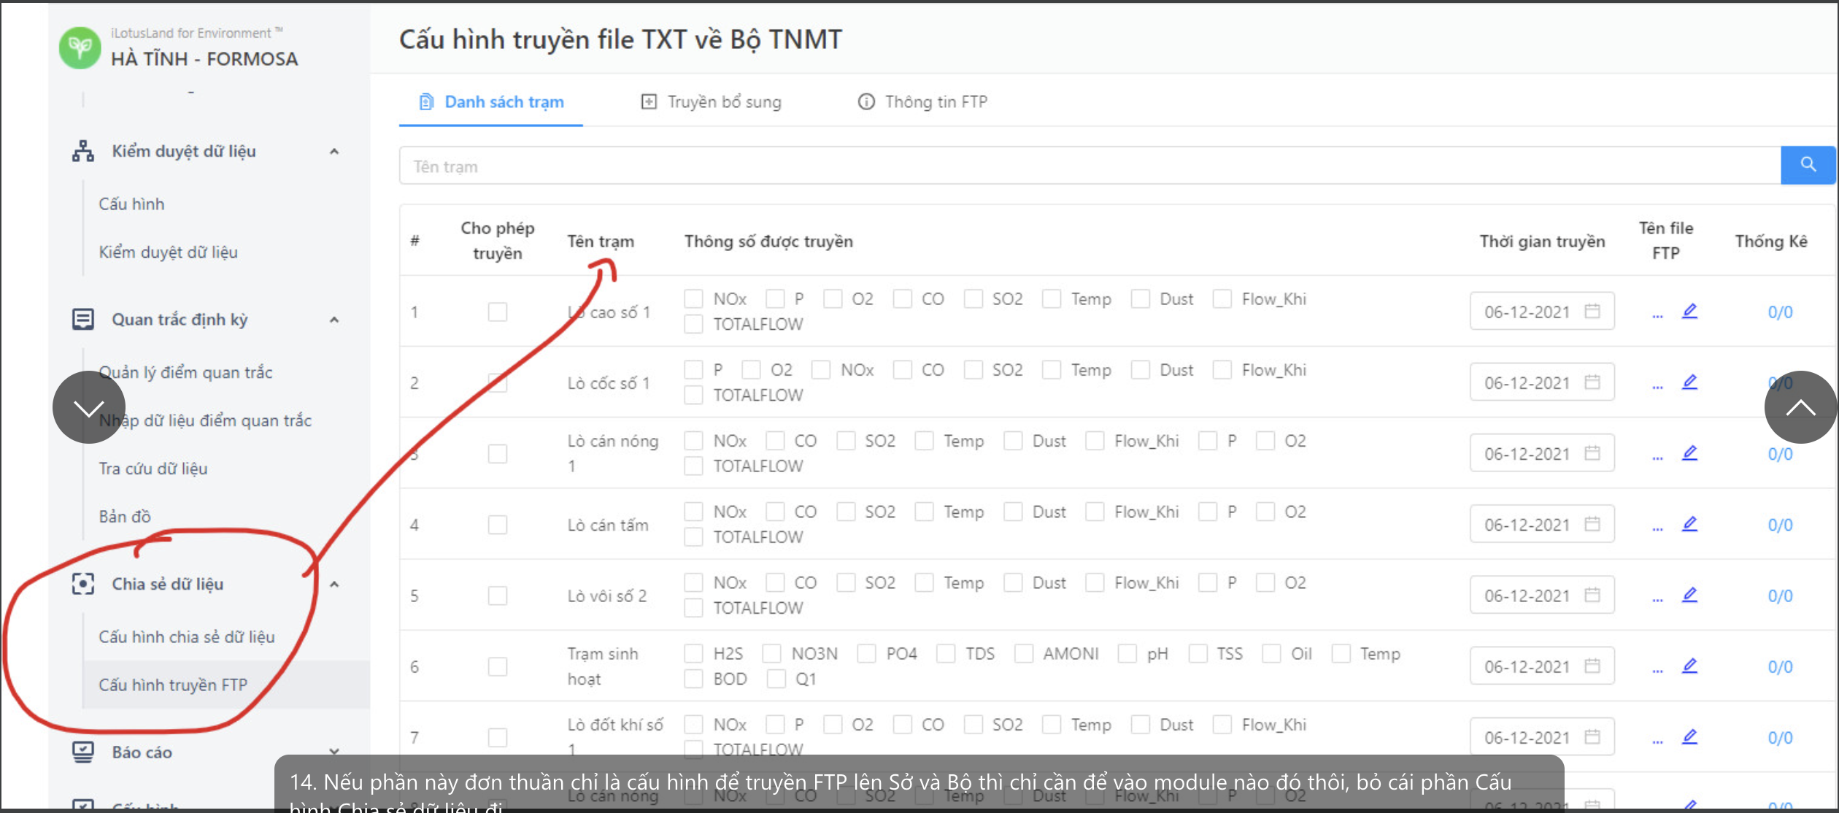Open the Thông tin FTP tab
This screenshot has width=1839, height=813.
(x=922, y=101)
